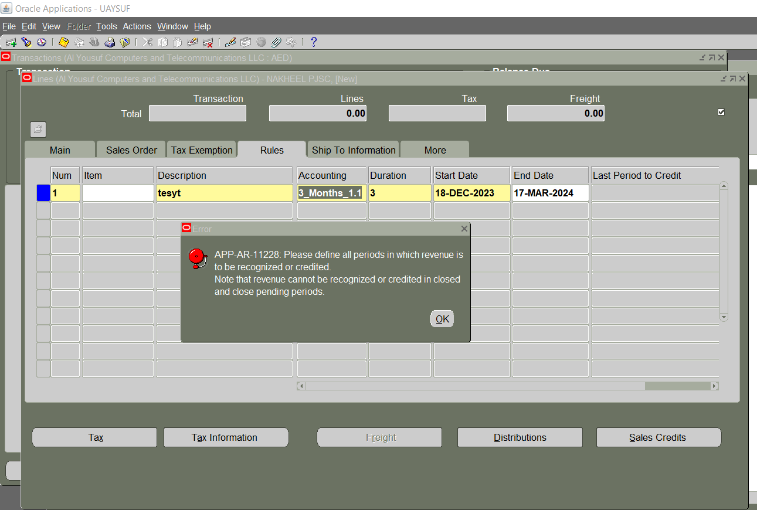This screenshot has width=757, height=510.
Task: Open the Find flashlight tool
Action: (x=26, y=42)
